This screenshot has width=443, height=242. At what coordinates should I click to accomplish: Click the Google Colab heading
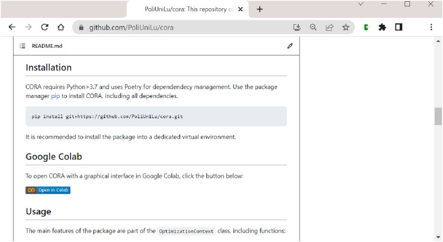pyautogui.click(x=54, y=156)
